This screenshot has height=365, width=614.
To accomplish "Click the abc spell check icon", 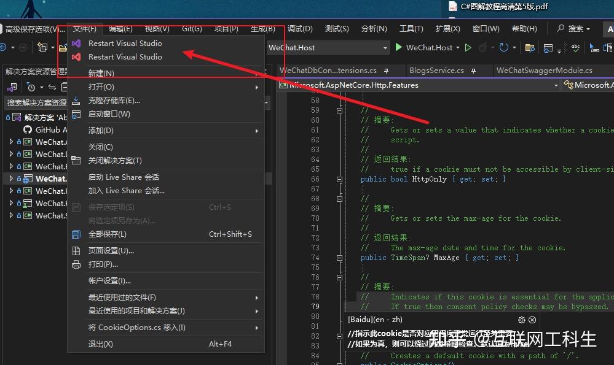I will click(x=575, y=48).
